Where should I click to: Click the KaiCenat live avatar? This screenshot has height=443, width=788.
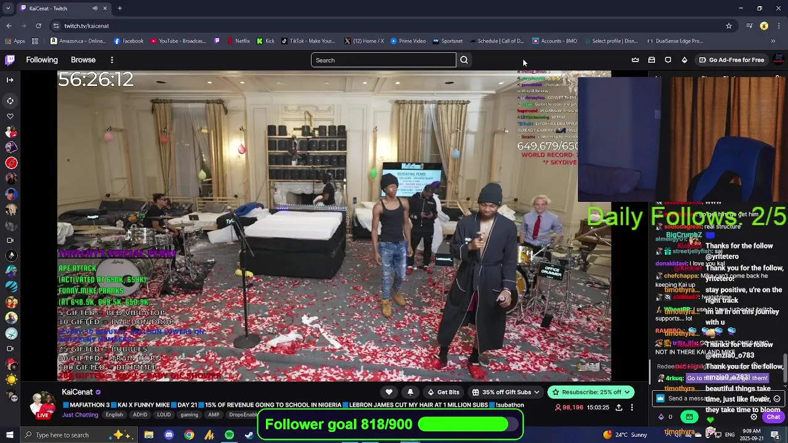click(42, 405)
